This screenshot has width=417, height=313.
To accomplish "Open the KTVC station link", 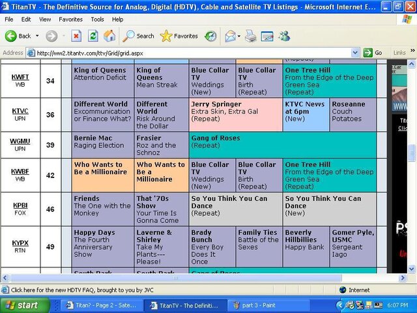I will coord(20,111).
